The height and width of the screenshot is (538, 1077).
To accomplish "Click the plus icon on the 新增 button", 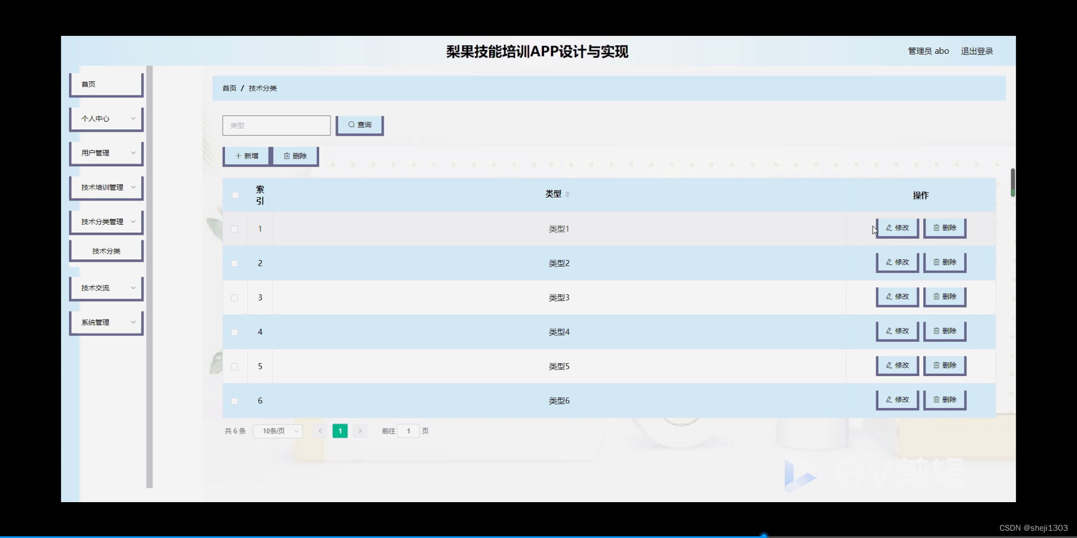I will (237, 155).
